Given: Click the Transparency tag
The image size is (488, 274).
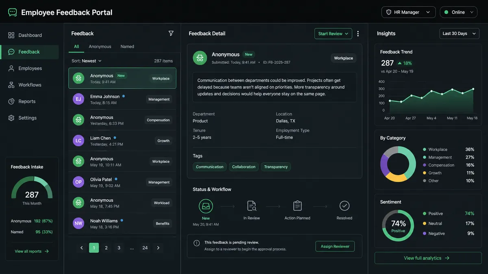Looking at the screenshot, I should (x=276, y=167).
